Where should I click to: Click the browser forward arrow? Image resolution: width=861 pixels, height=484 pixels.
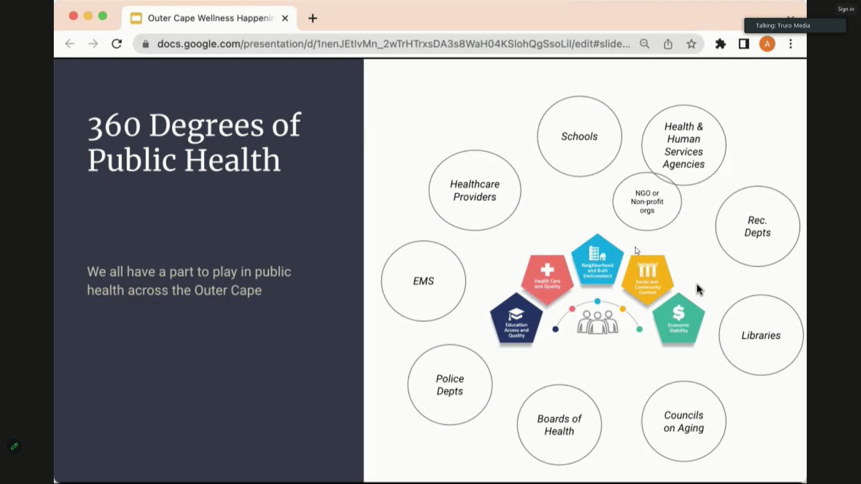93,44
